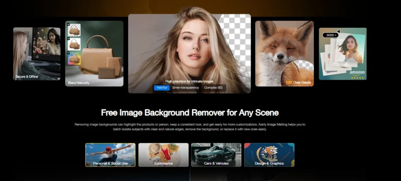The width and height of the screenshot is (401, 181).
Task: Open the Personal & Social Use card
Action: [x=110, y=155]
